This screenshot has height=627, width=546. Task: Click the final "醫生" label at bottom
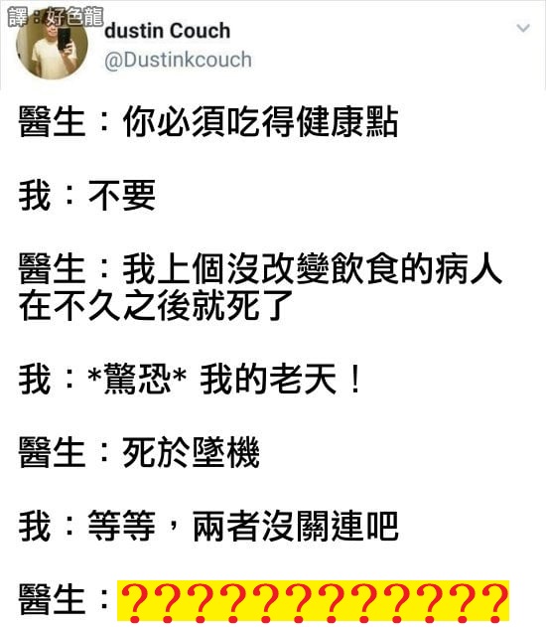52,599
